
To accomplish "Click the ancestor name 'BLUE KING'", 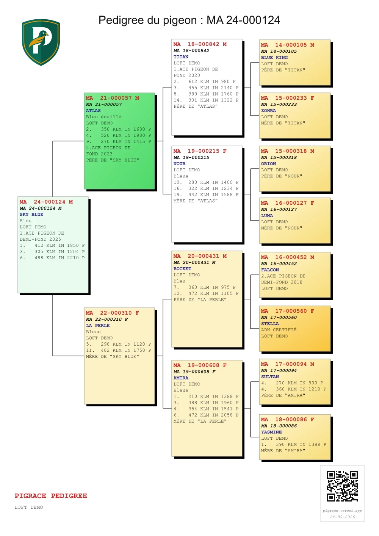I will pyautogui.click(x=274, y=58).
